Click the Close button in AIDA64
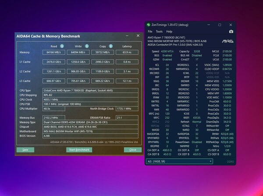This screenshot has width=263, height=196. tap(133, 150)
